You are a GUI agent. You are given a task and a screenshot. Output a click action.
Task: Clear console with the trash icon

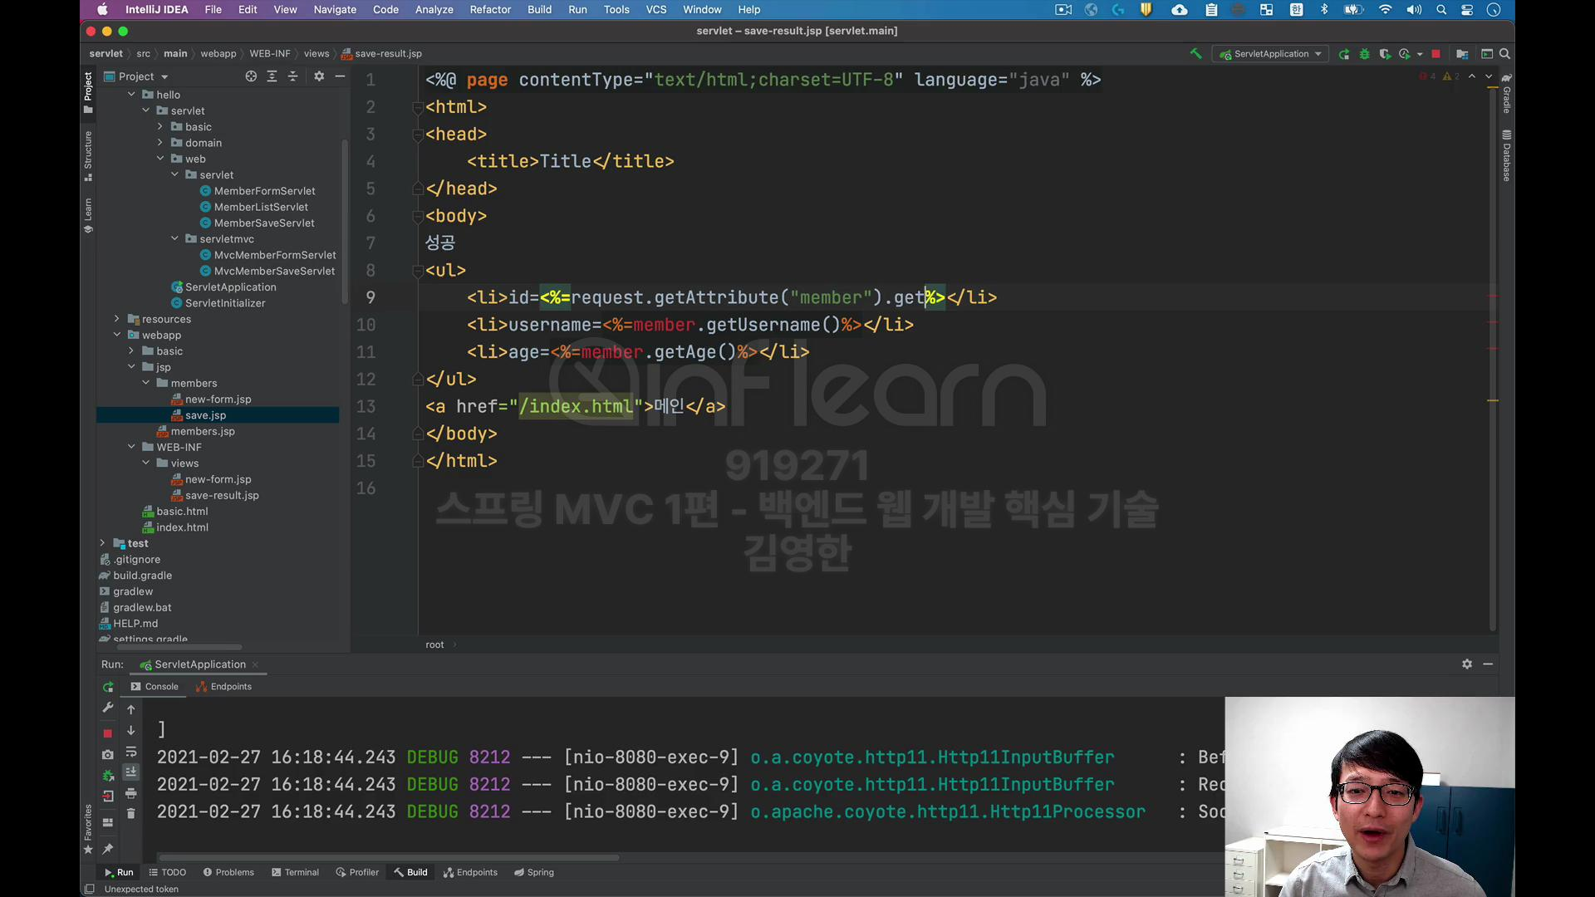click(x=131, y=814)
